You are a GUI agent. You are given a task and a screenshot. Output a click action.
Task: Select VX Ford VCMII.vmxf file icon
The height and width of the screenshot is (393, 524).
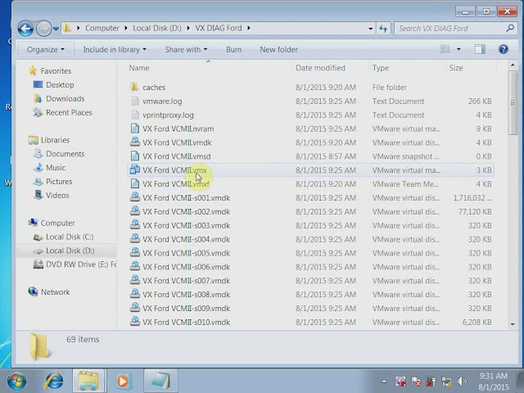coord(134,183)
